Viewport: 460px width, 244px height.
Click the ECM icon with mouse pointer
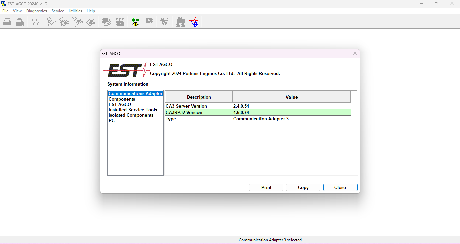[x=149, y=22]
